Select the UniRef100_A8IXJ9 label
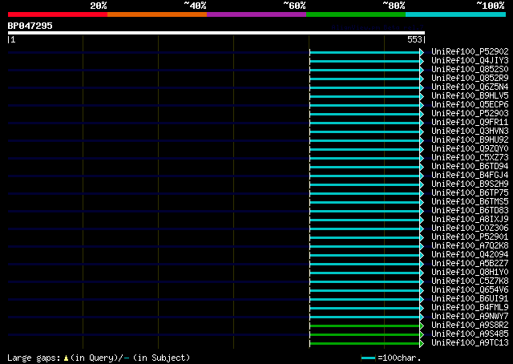The width and height of the screenshot is (513, 364). pos(470,220)
